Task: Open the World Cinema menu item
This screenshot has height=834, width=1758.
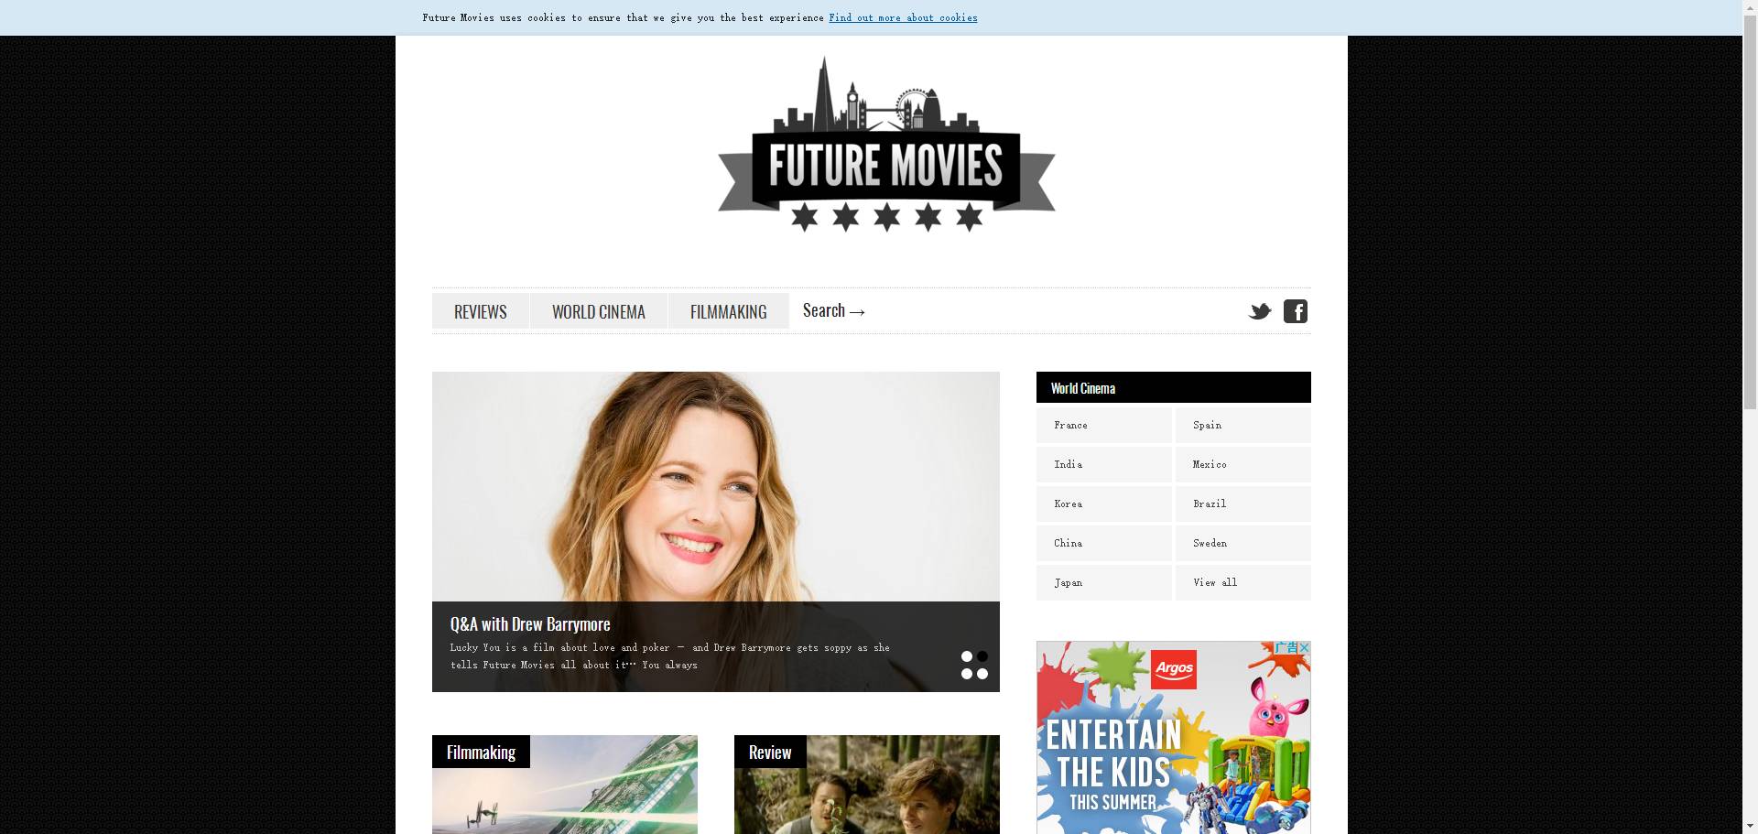Action: click(x=599, y=311)
